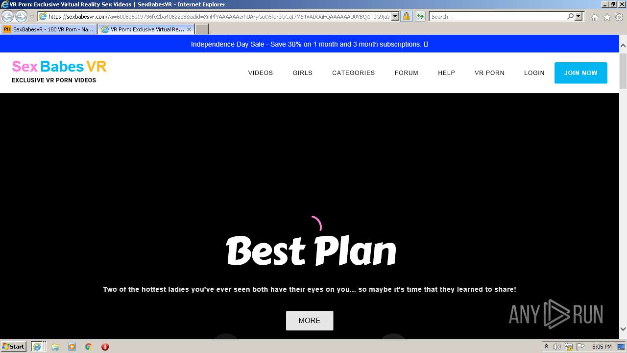The height and width of the screenshot is (353, 627).
Task: Open the VR PORN menu item
Action: pos(489,73)
